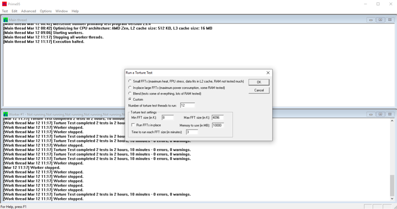Maximize the Worker #1 child window
The image size is (397, 209).
[380, 114]
